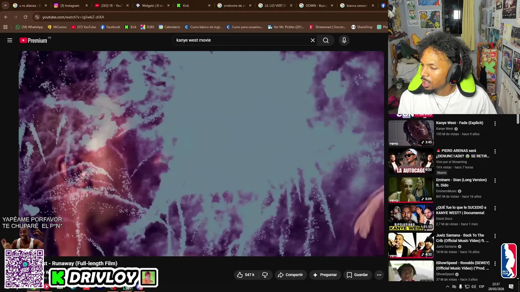Open options for KANYE WEST Documental video
Screen dimensions: 520x292
495,208
